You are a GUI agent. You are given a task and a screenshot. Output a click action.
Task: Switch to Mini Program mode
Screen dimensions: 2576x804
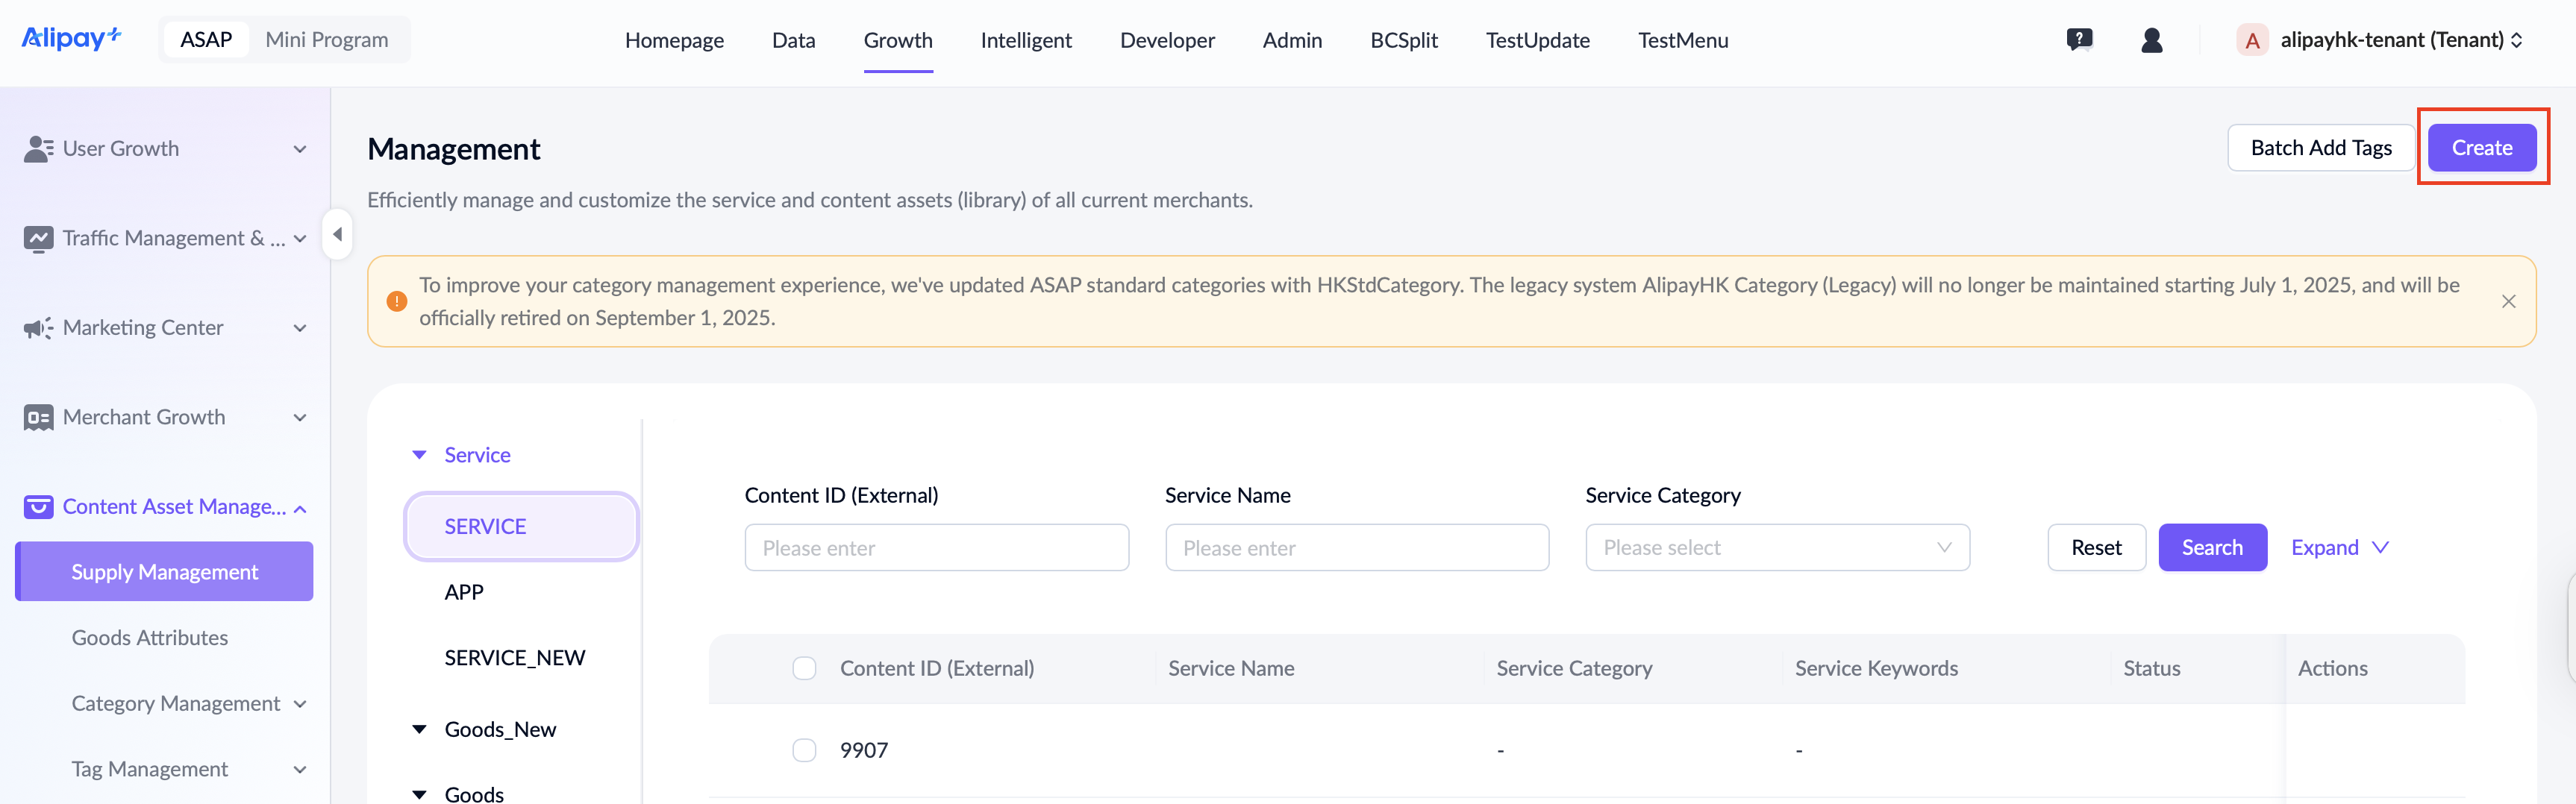[326, 40]
